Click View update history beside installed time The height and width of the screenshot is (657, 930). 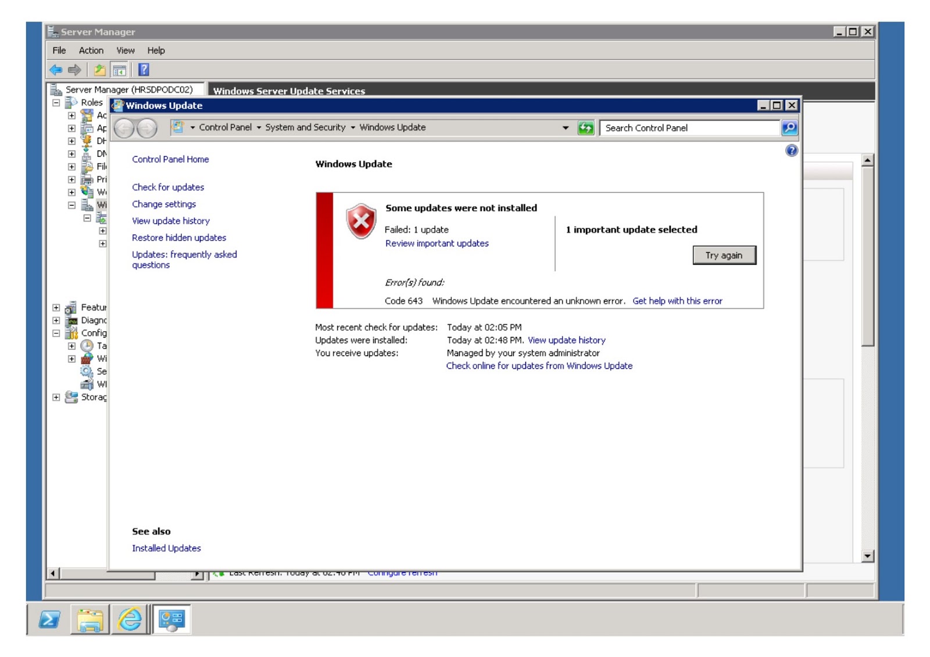tap(567, 340)
